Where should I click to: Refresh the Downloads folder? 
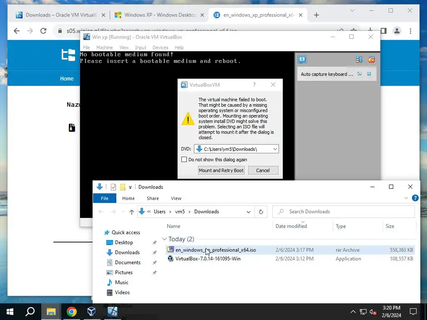point(261,212)
